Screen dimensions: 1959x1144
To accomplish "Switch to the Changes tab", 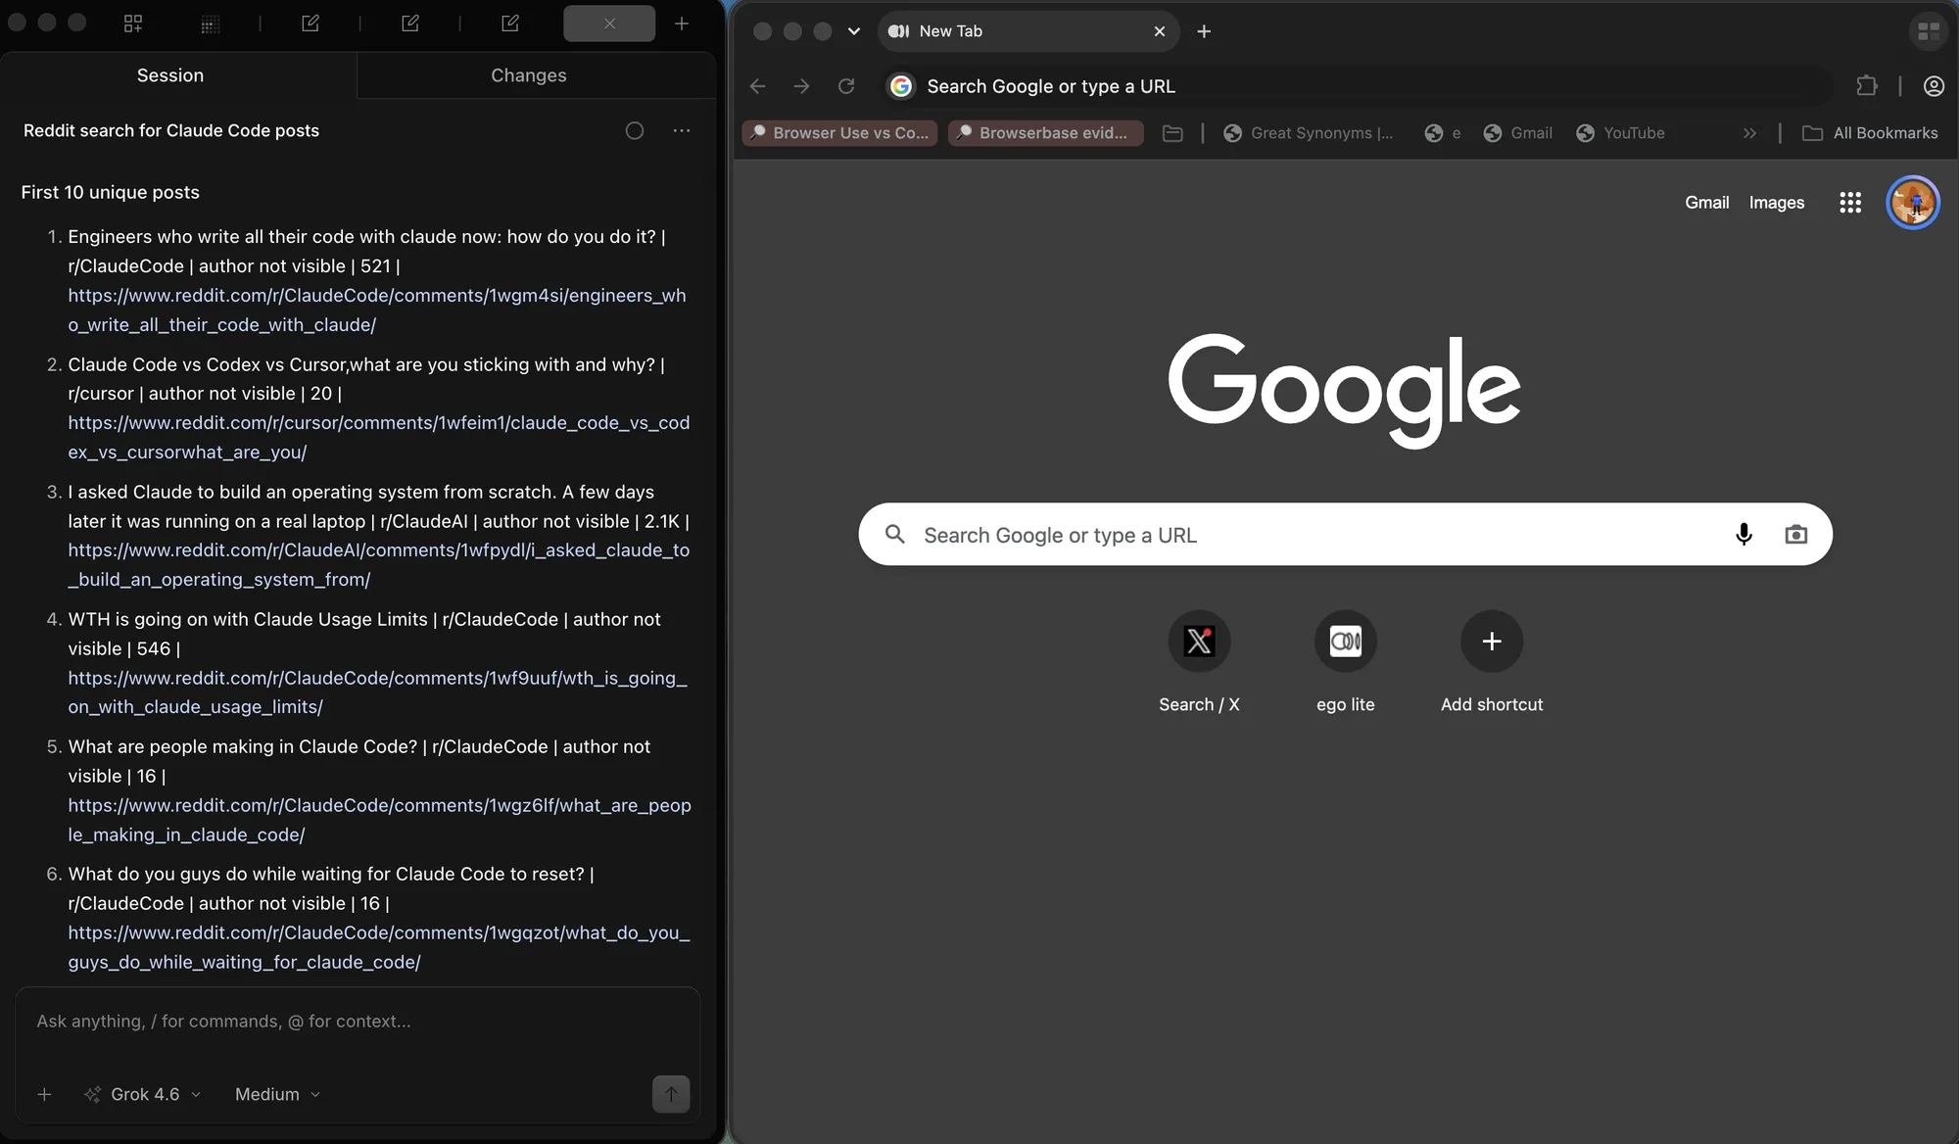I will pos(529,75).
